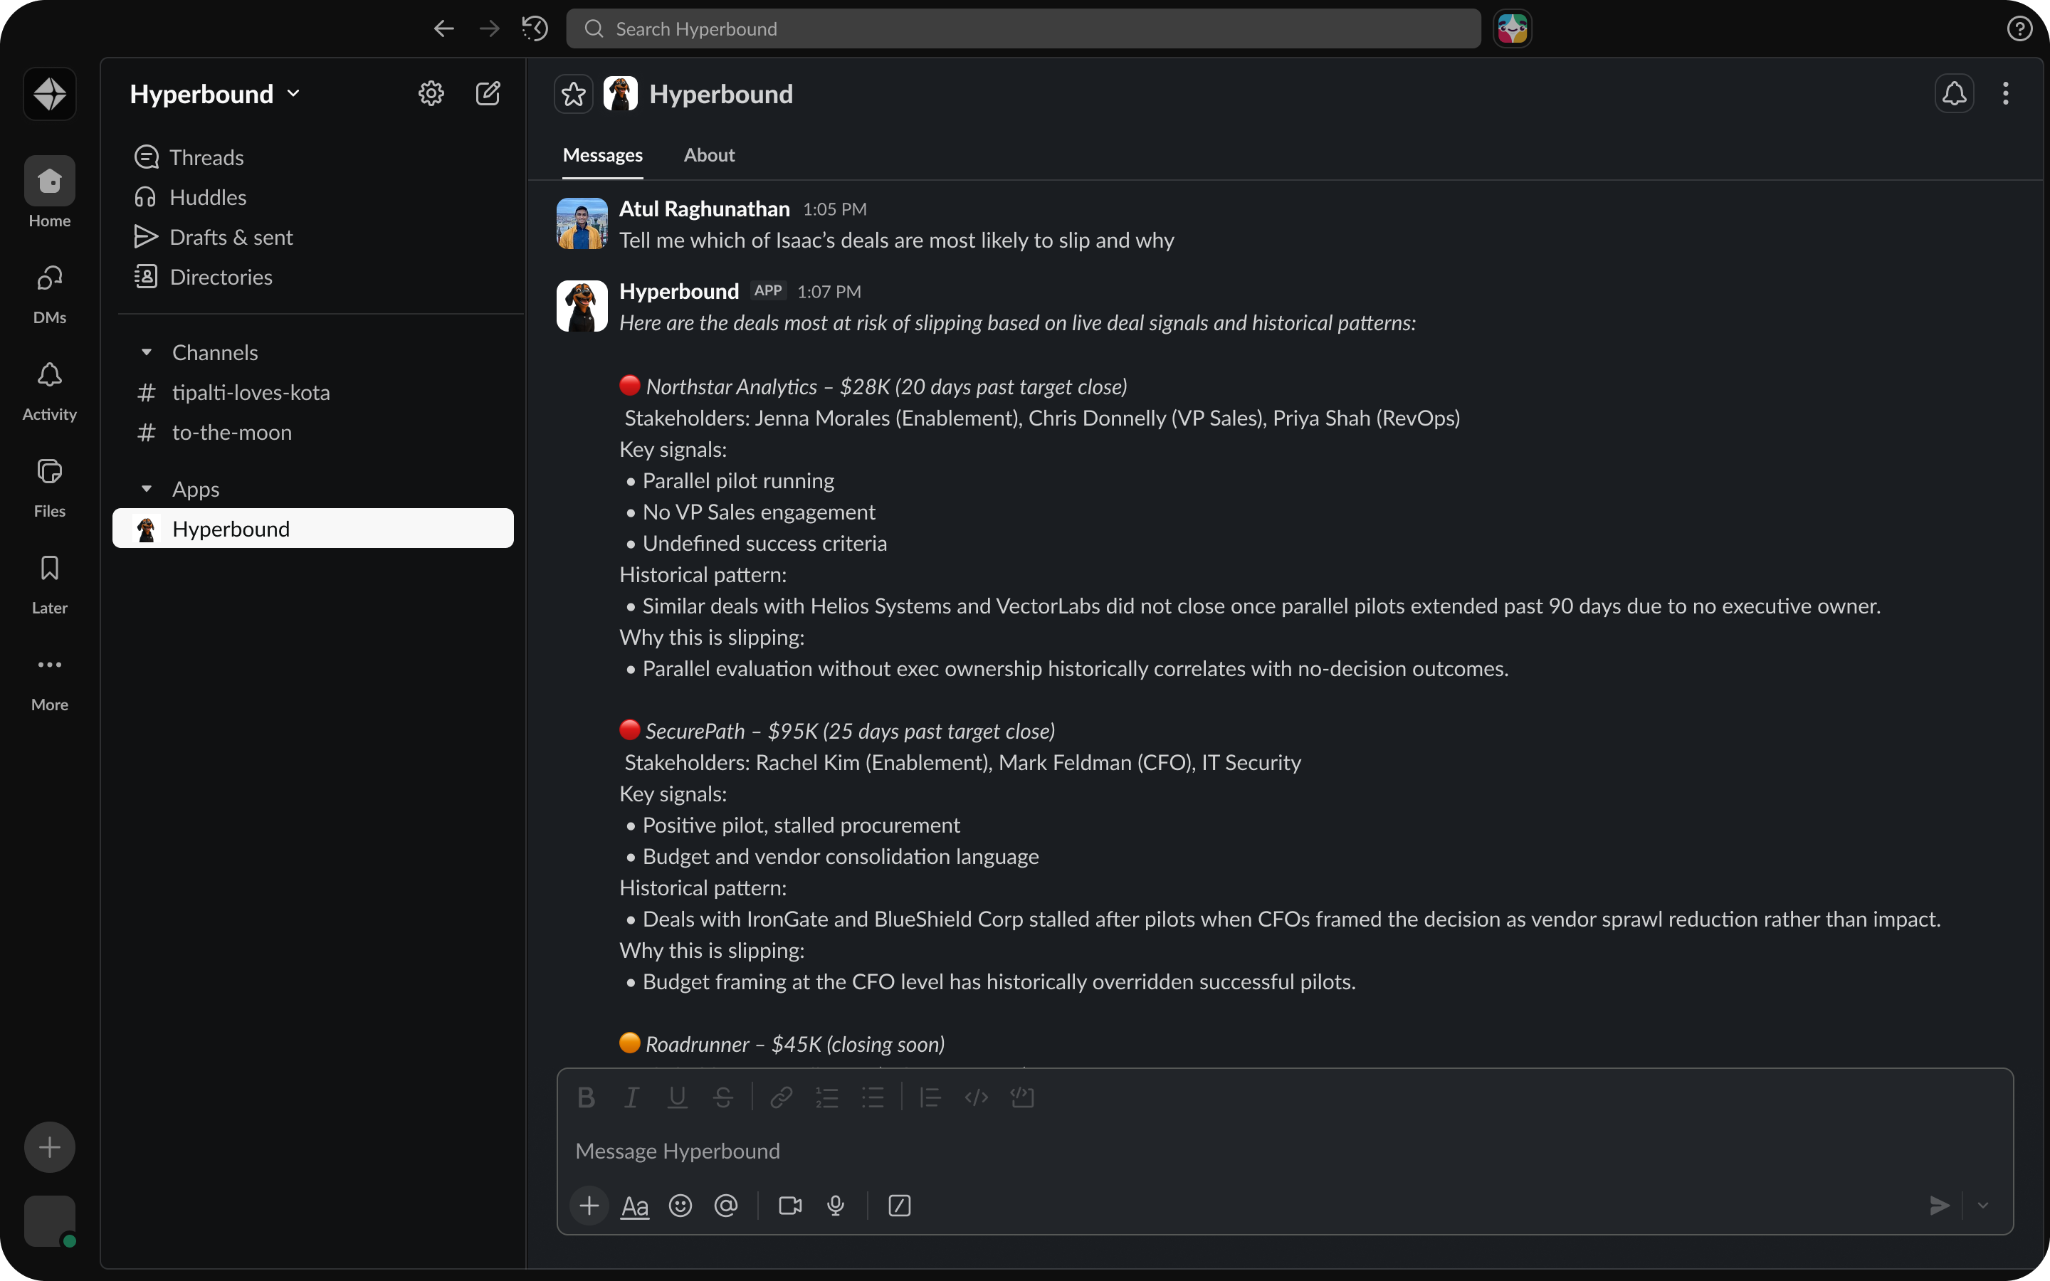Click the Search Hyperbound field
The height and width of the screenshot is (1281, 2050).
1022,28
